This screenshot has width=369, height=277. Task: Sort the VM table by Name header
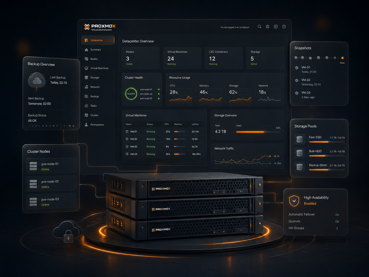(129, 124)
